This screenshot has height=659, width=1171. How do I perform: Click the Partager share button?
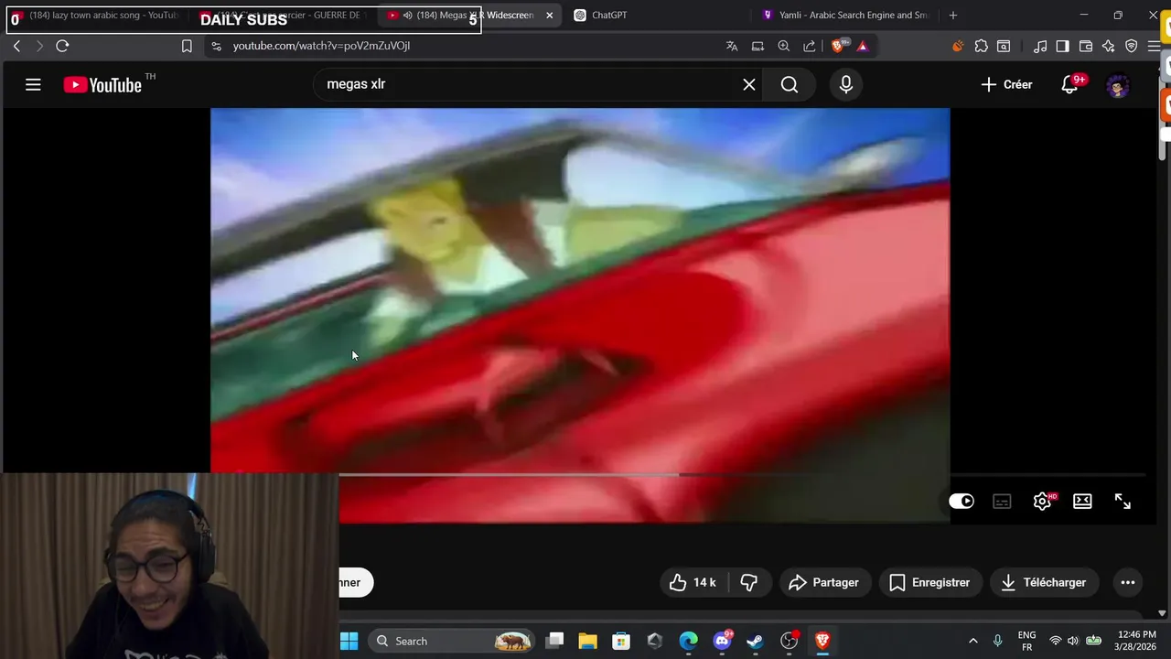(823, 582)
